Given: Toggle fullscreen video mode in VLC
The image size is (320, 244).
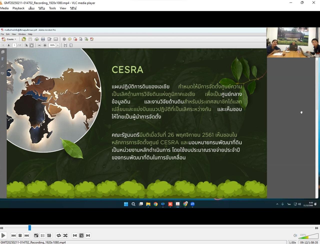Looking at the screenshot, I should click(36, 235).
